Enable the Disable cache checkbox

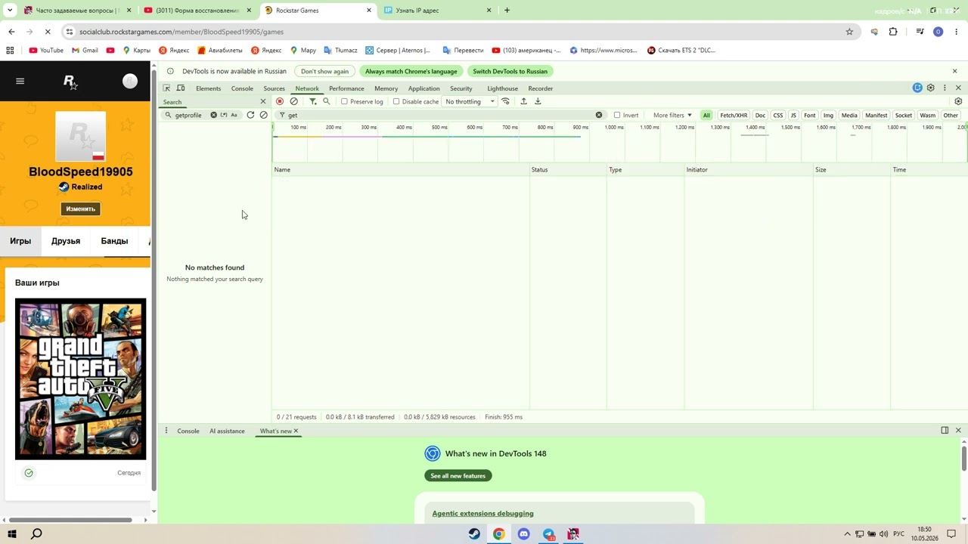click(396, 101)
